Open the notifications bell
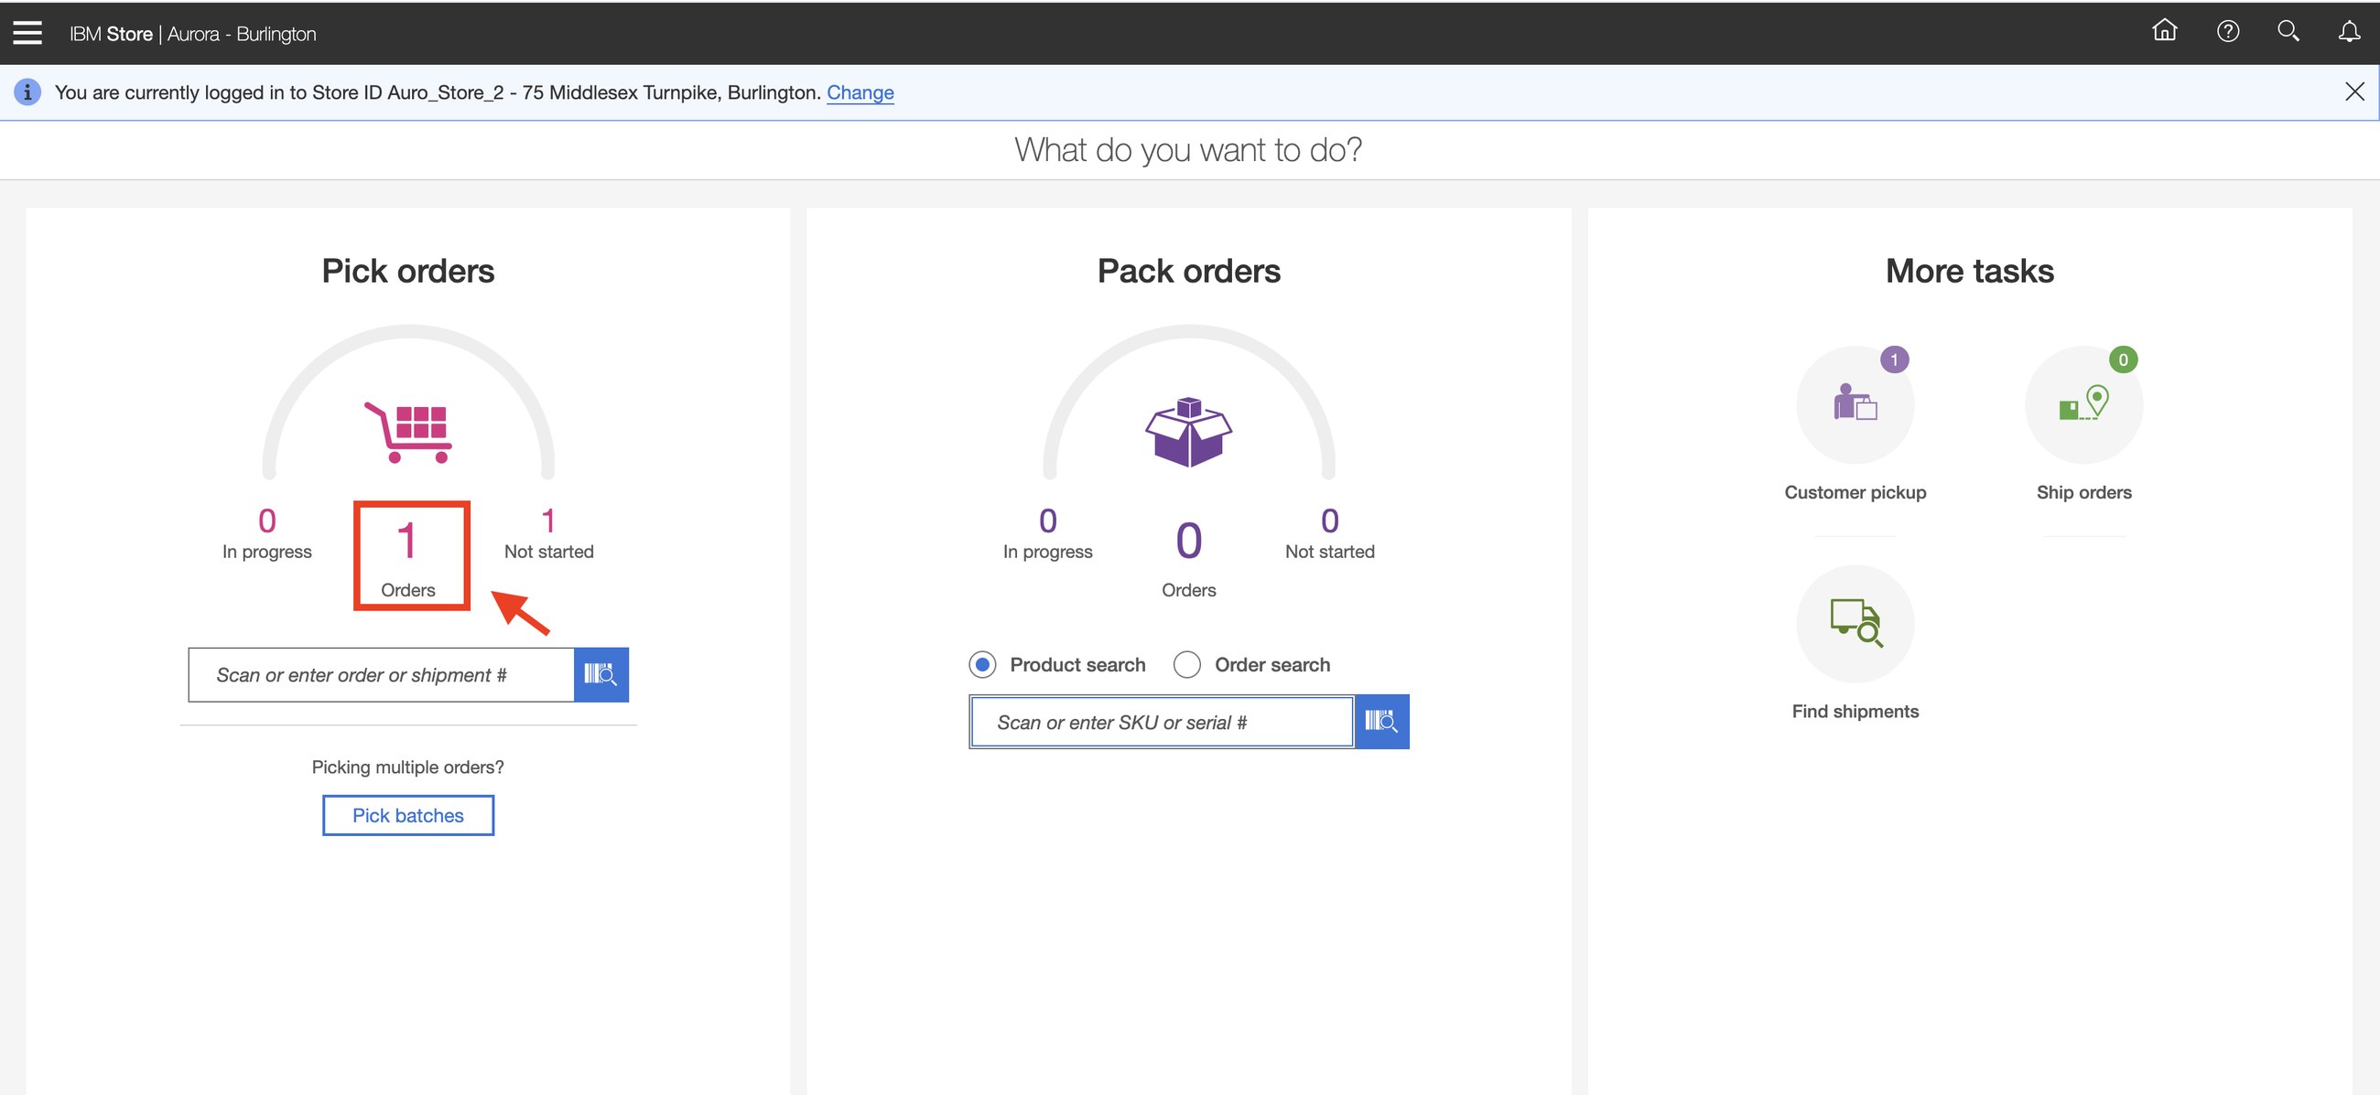The image size is (2380, 1095). (2349, 32)
